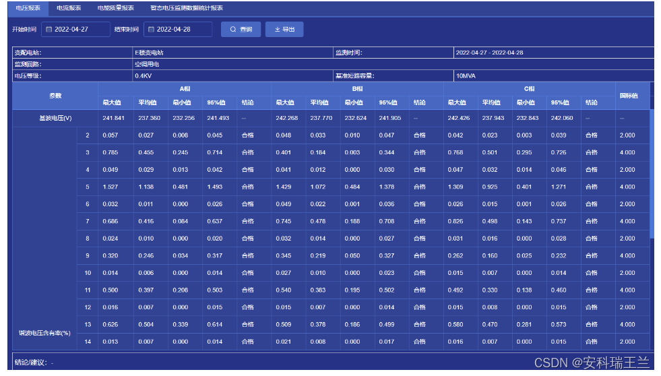Image resolution: width=661 pixels, height=376 pixels.
Task: Click C相 合格 conclusion in row 12
Action: (592, 307)
